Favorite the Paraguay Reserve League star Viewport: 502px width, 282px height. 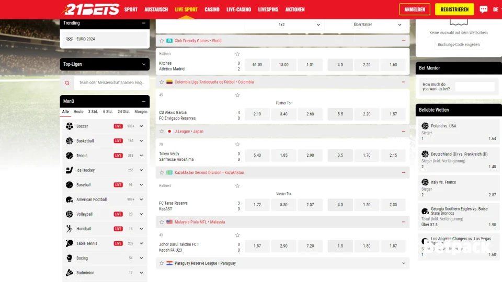(162, 263)
